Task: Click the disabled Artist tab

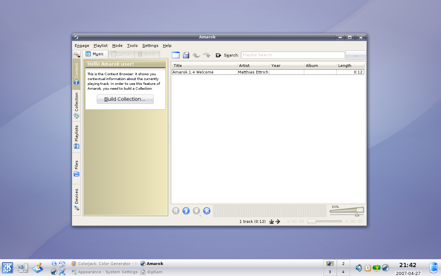Action: 147,54
